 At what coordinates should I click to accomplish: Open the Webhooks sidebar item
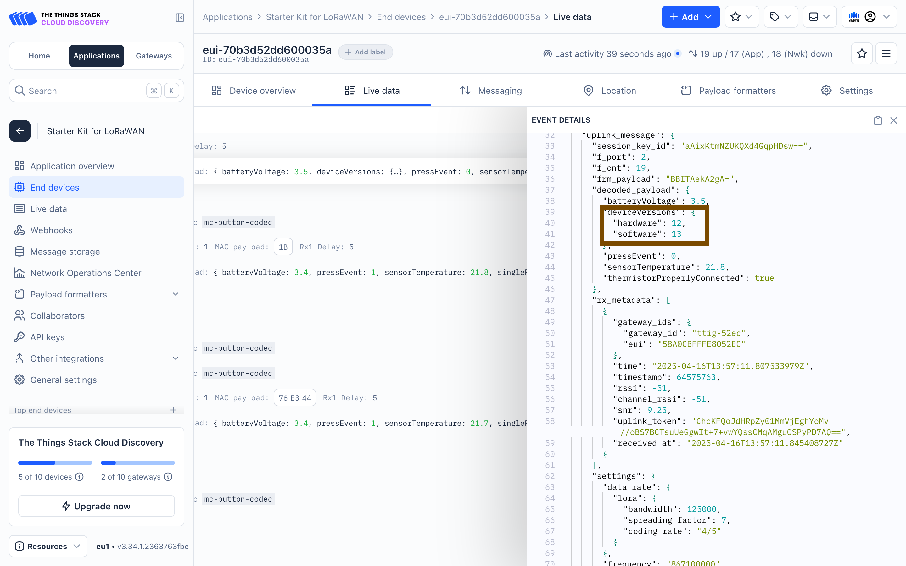pyautogui.click(x=51, y=230)
